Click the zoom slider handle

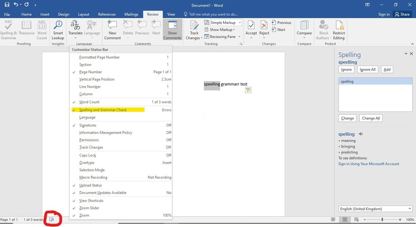click(382, 220)
